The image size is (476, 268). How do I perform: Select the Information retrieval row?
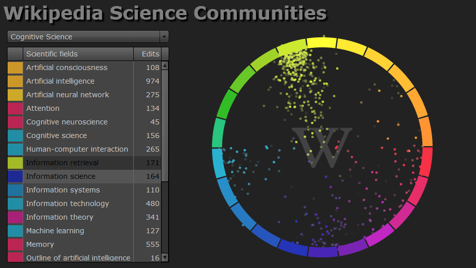[84, 163]
